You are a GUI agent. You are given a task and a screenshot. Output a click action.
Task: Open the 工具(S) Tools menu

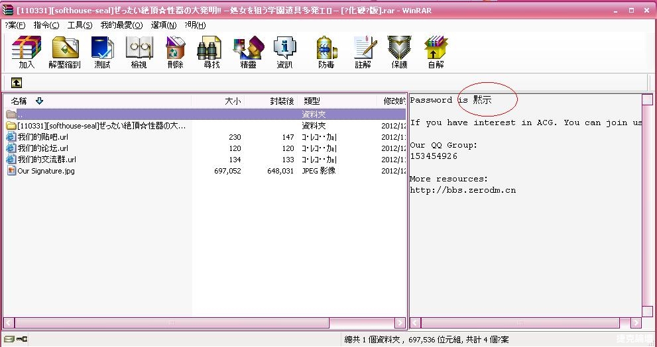point(80,25)
